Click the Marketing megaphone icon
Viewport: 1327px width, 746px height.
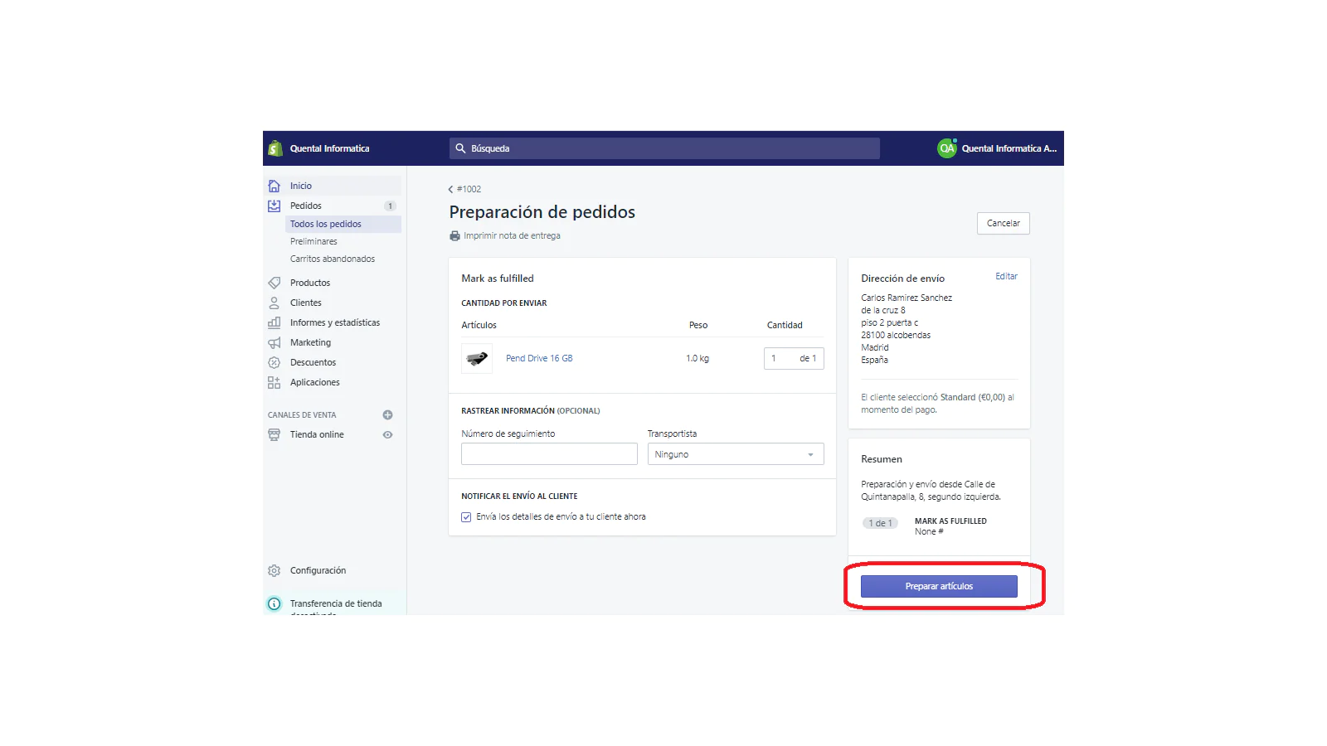pyautogui.click(x=275, y=342)
